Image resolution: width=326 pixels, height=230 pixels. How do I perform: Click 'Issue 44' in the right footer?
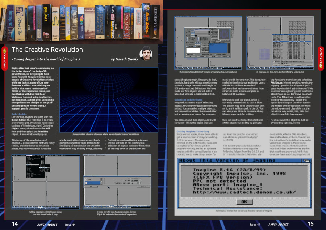pos(255,225)
